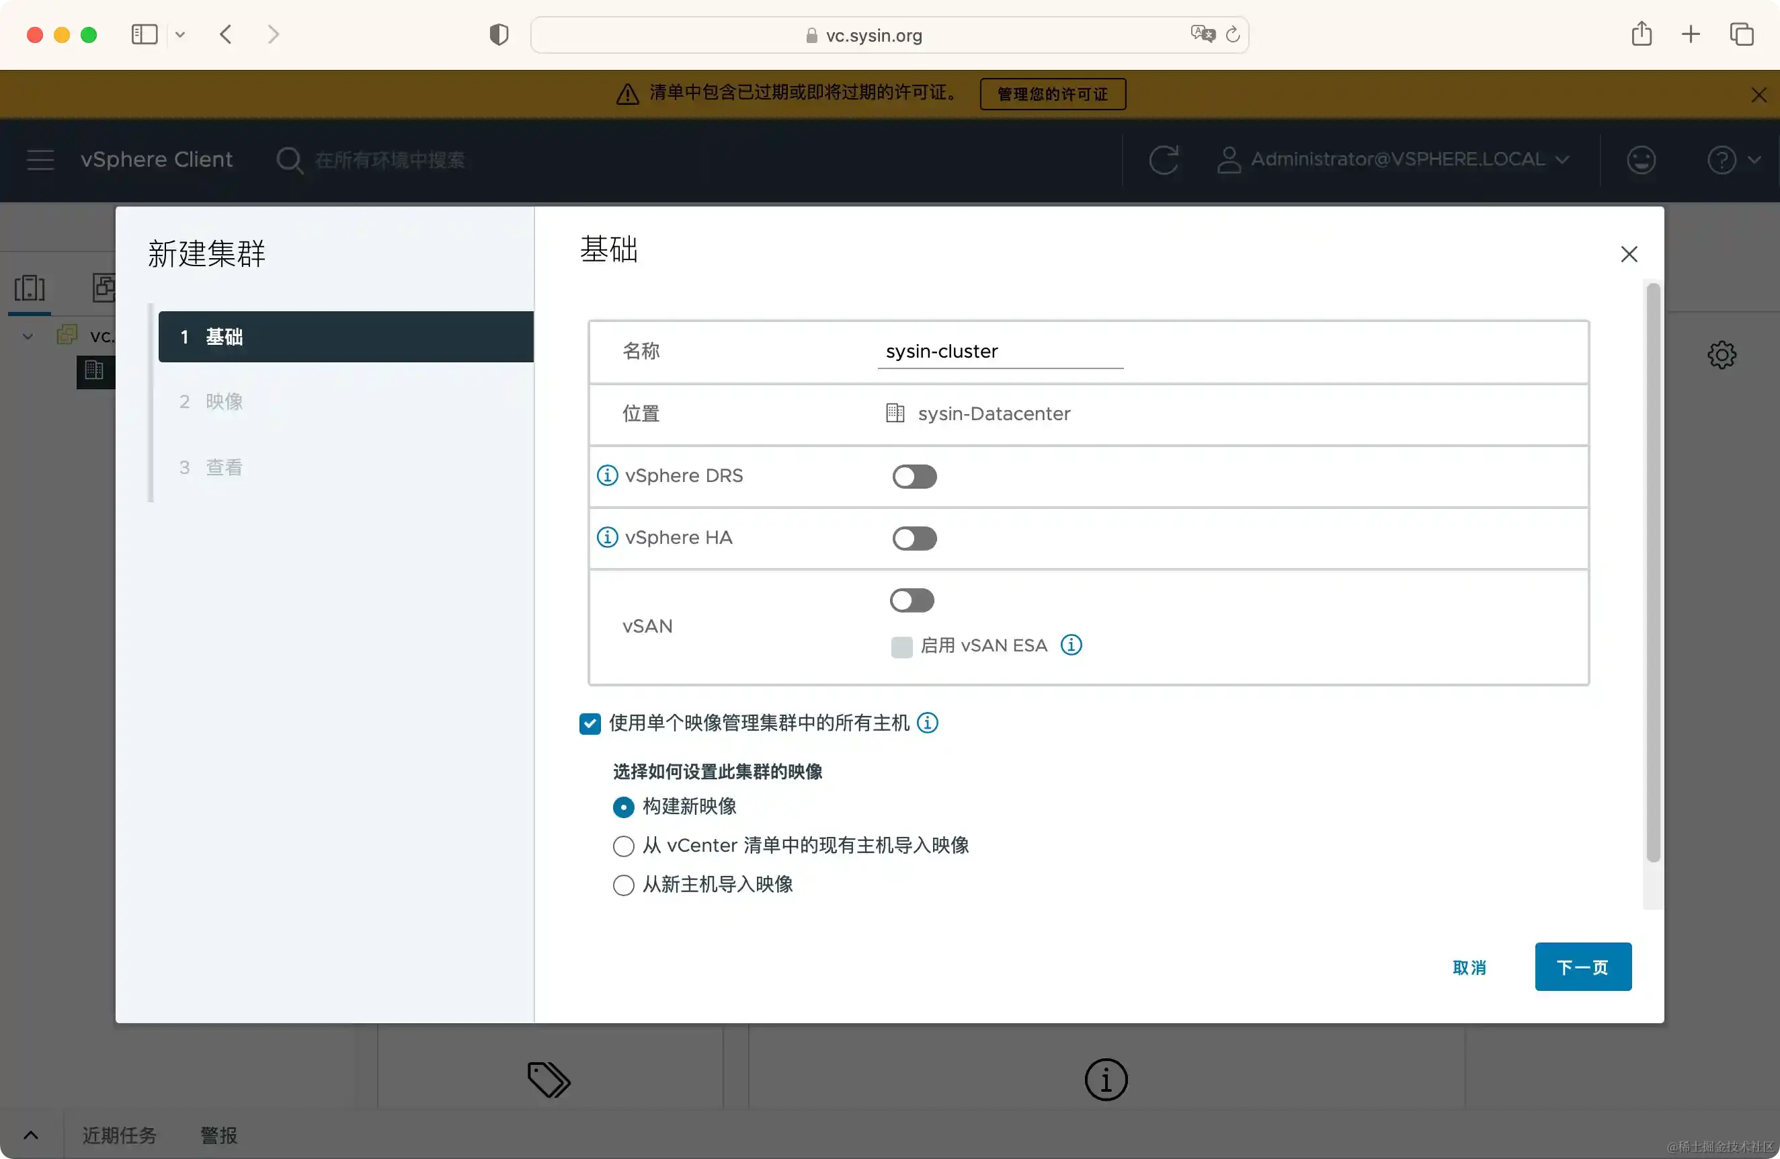Viewport: 1780px width, 1159px height.
Task: Enable the vSphere DRS toggle
Action: pos(914,477)
